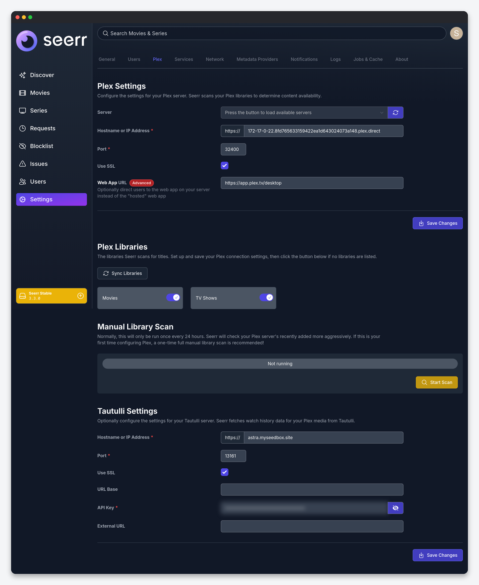The width and height of the screenshot is (479, 585).
Task: Open the Series section
Action: (x=51, y=111)
